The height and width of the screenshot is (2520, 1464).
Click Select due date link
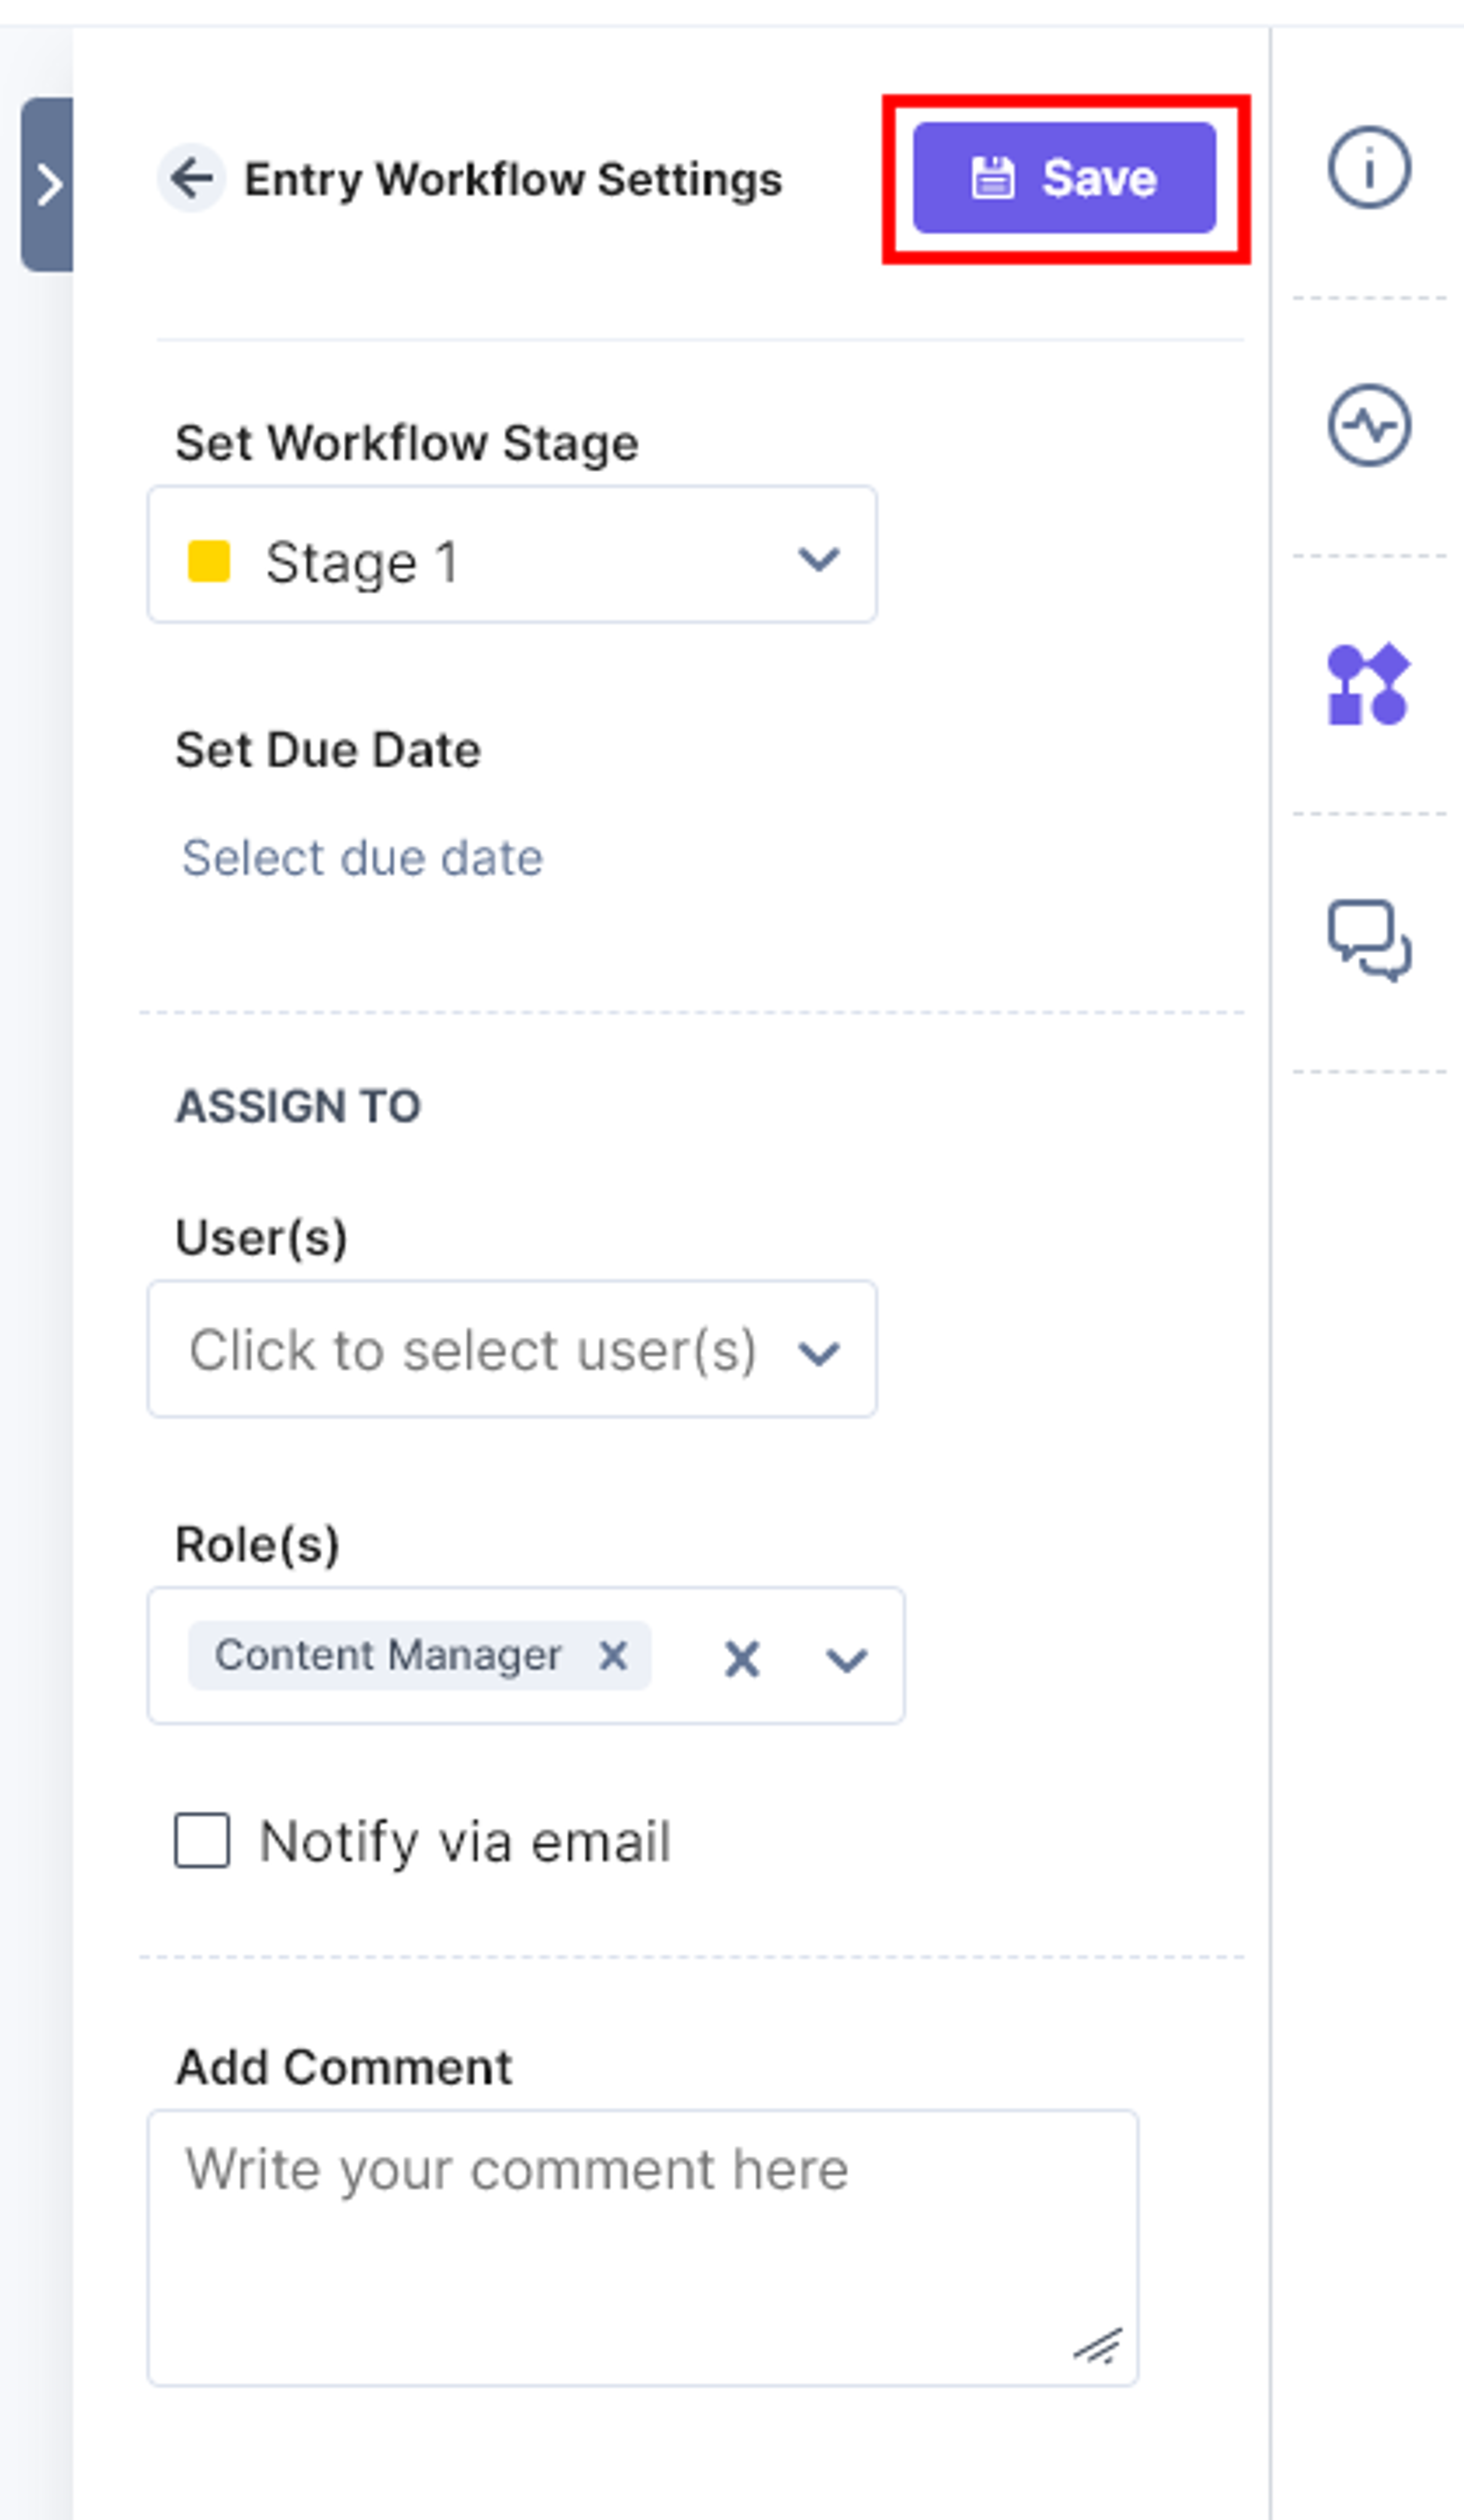(362, 858)
